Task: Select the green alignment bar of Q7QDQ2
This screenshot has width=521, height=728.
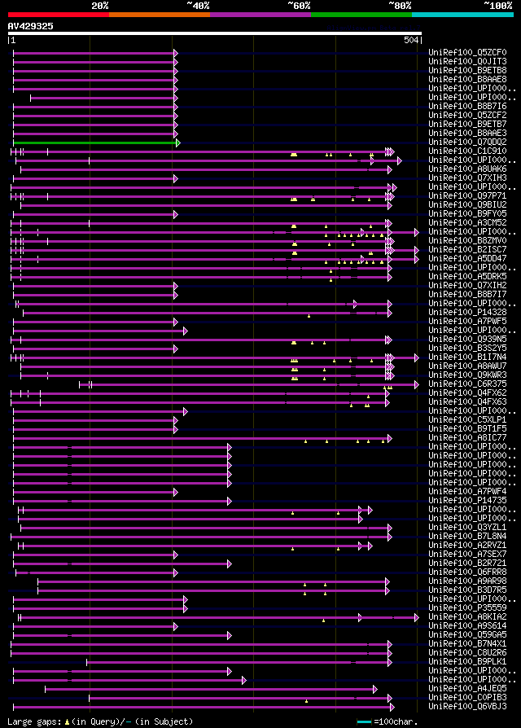Action: 97,143
